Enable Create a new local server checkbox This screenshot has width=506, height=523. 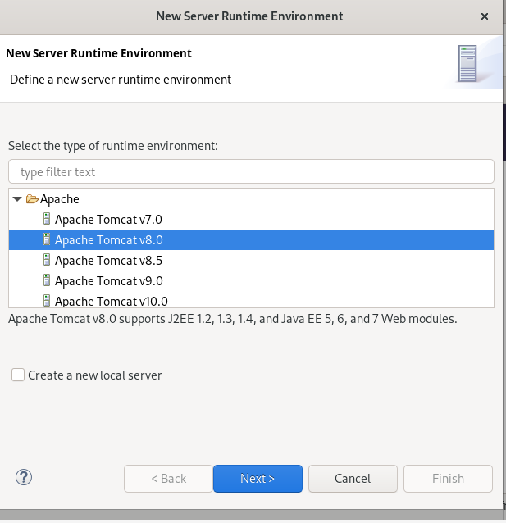18,375
